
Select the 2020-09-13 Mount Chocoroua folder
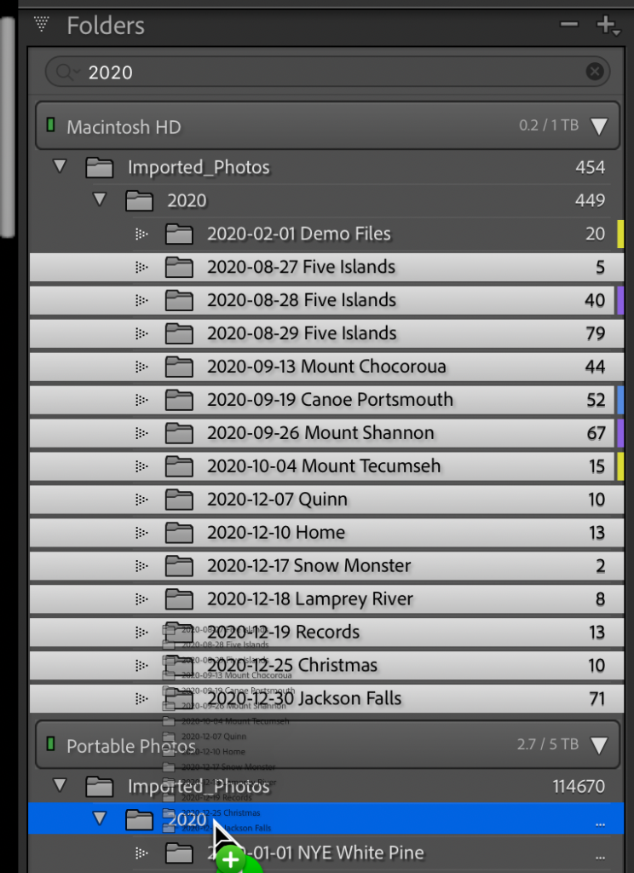click(x=326, y=367)
